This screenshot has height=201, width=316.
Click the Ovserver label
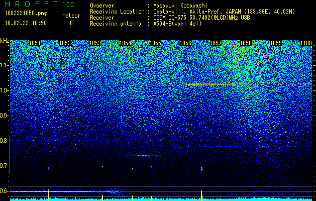click(x=102, y=6)
